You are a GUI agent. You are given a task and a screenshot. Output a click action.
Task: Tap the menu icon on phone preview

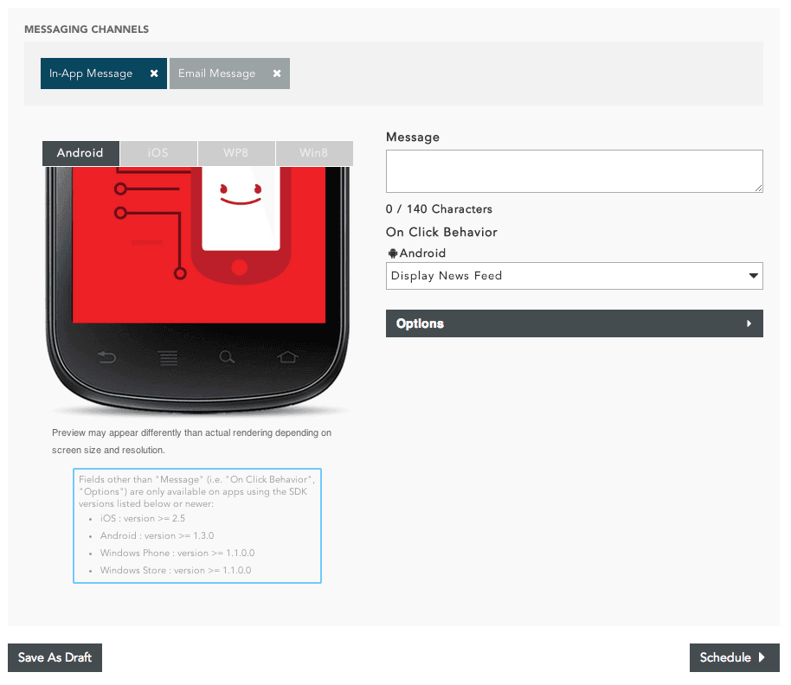168,357
